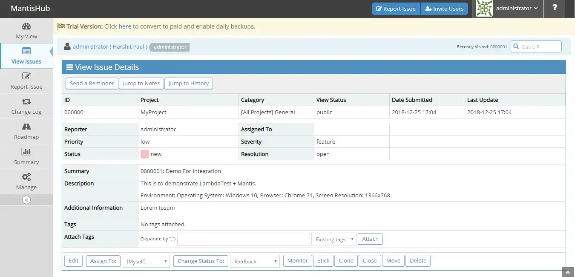Open the Assign To user dropdown
575x277 pixels.
(146, 261)
